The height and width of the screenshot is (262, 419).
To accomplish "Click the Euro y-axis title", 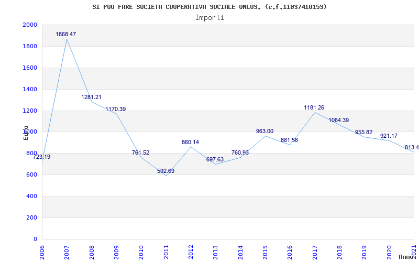I will coord(26,133).
